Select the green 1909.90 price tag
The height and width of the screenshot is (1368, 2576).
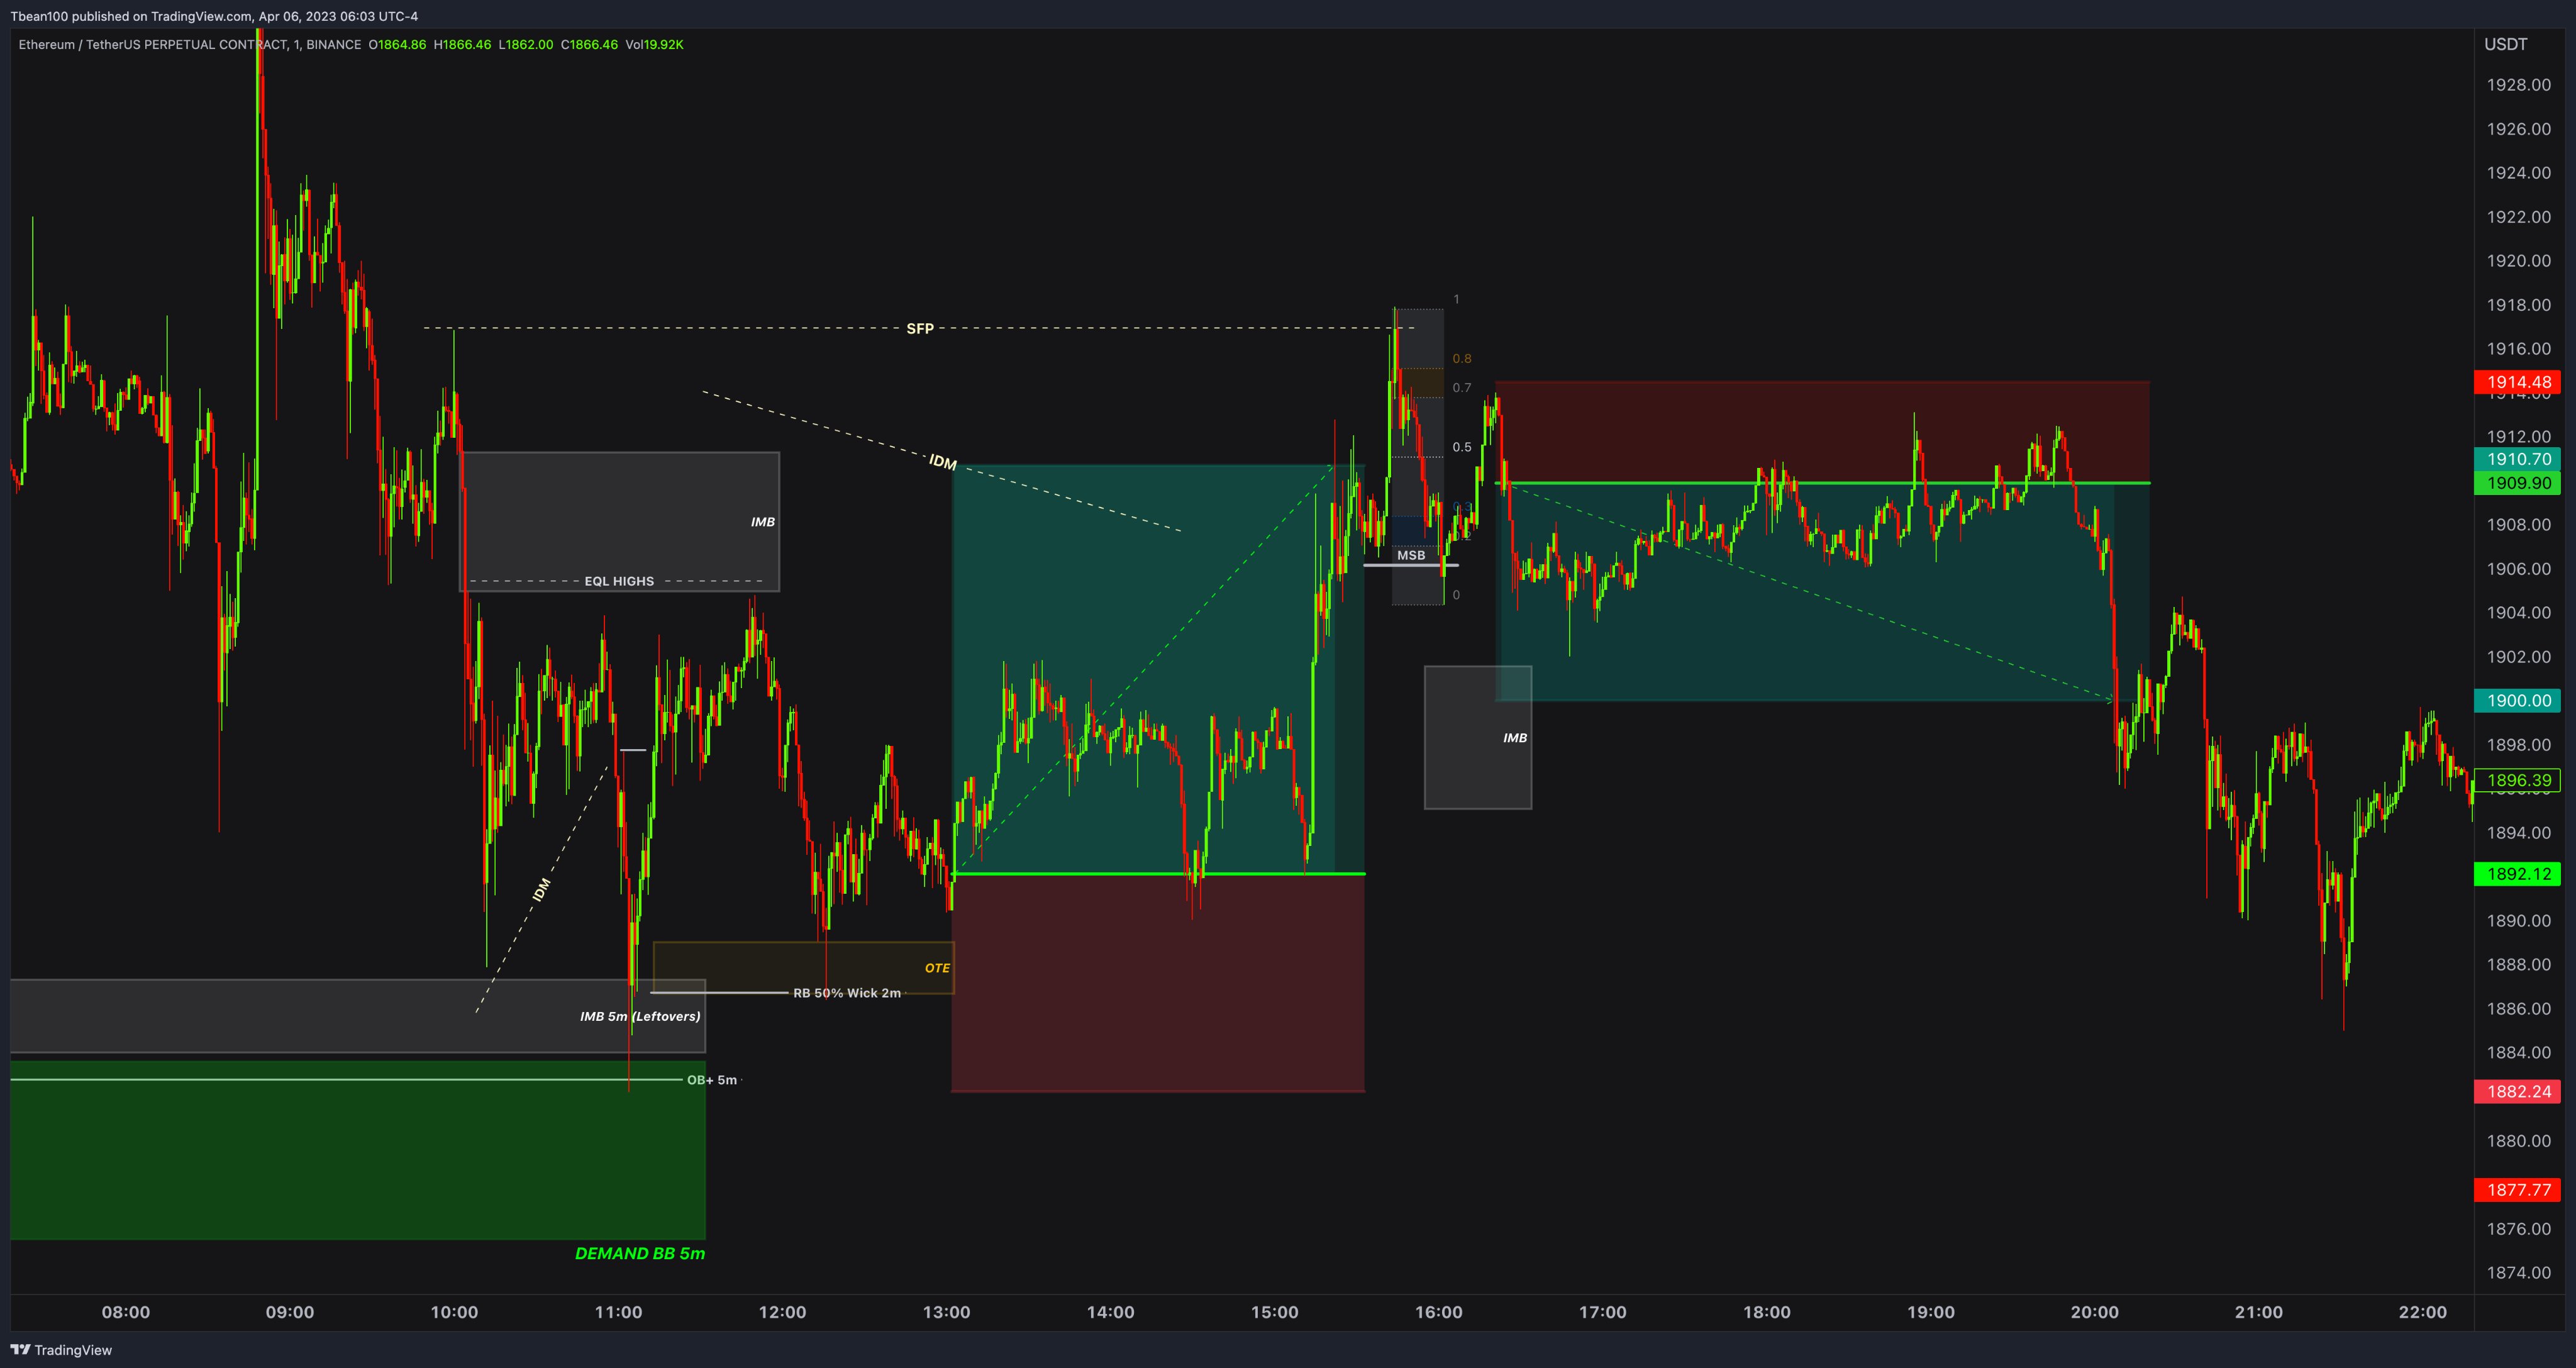(x=2517, y=483)
